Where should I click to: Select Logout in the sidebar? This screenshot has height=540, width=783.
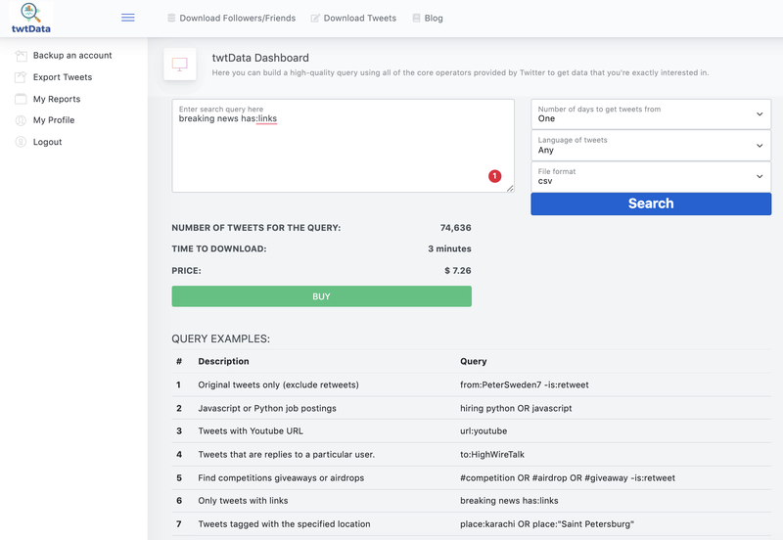click(x=47, y=142)
